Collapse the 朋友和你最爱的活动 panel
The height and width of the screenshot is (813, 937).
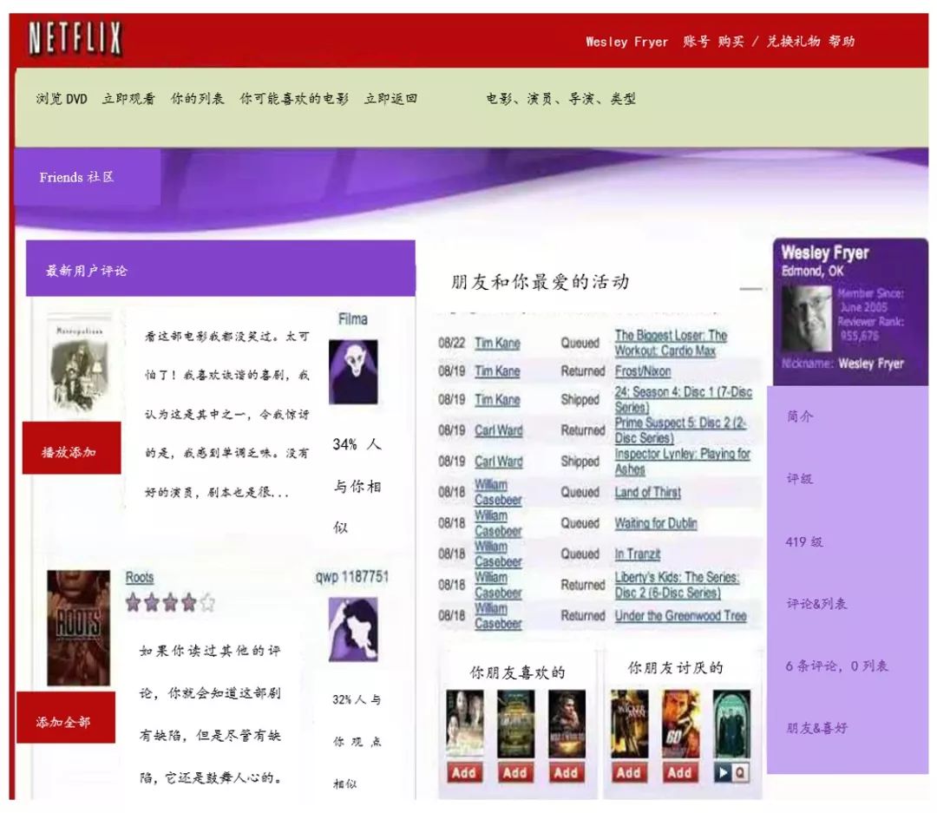pyautogui.click(x=750, y=288)
